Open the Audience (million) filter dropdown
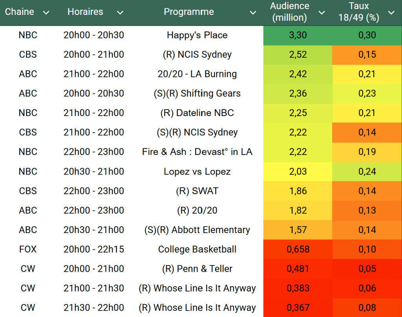Image resolution: width=402 pixels, height=317 pixels. tap(321, 13)
